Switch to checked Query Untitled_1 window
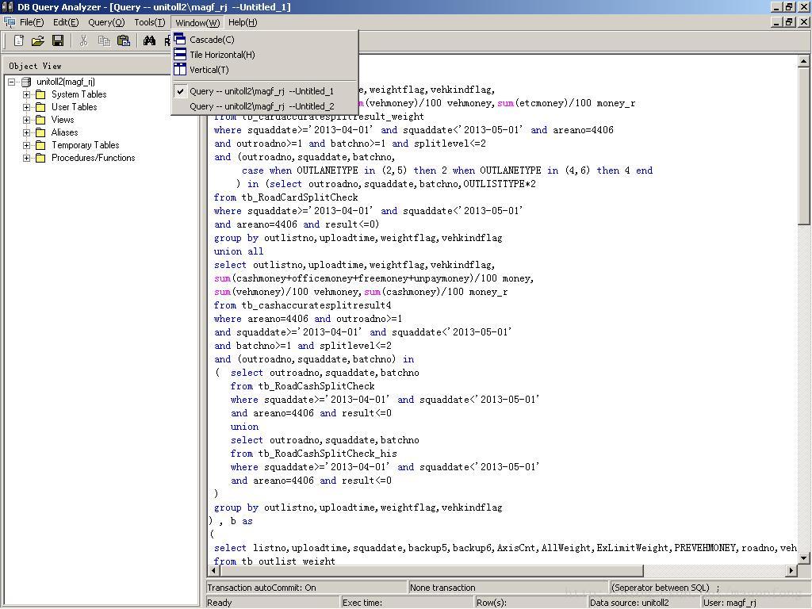The height and width of the screenshot is (609, 812). coord(265,91)
